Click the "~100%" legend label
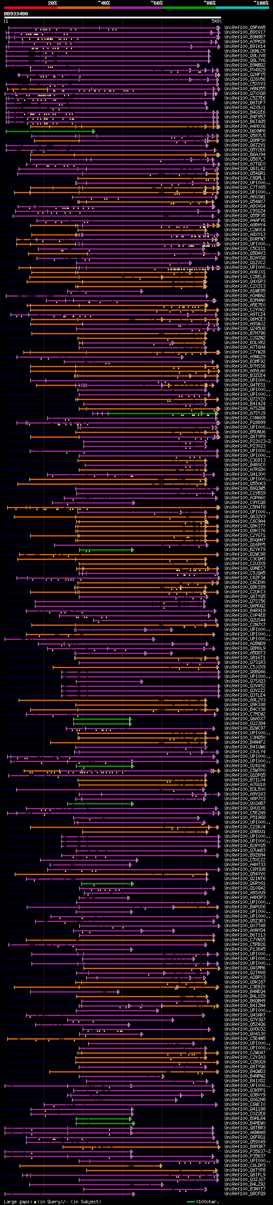Image resolution: width=273 pixels, height=1205 pixels. 261,3
